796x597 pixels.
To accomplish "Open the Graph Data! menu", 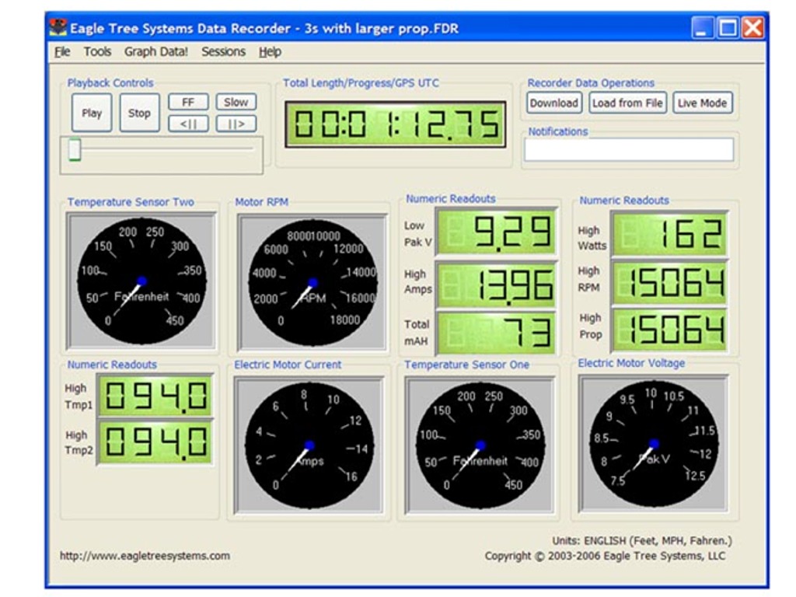I will coord(155,52).
